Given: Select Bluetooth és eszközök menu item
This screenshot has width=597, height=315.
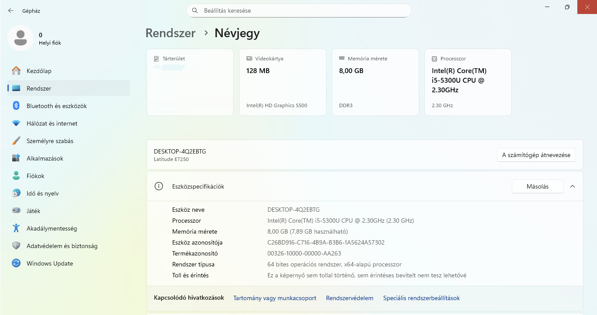Looking at the screenshot, I should point(69,106).
